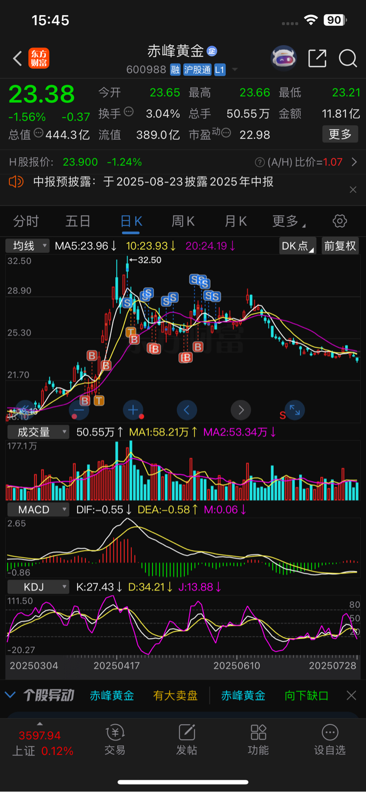Select the 日K tab
The width and height of the screenshot is (366, 792).
(x=131, y=221)
